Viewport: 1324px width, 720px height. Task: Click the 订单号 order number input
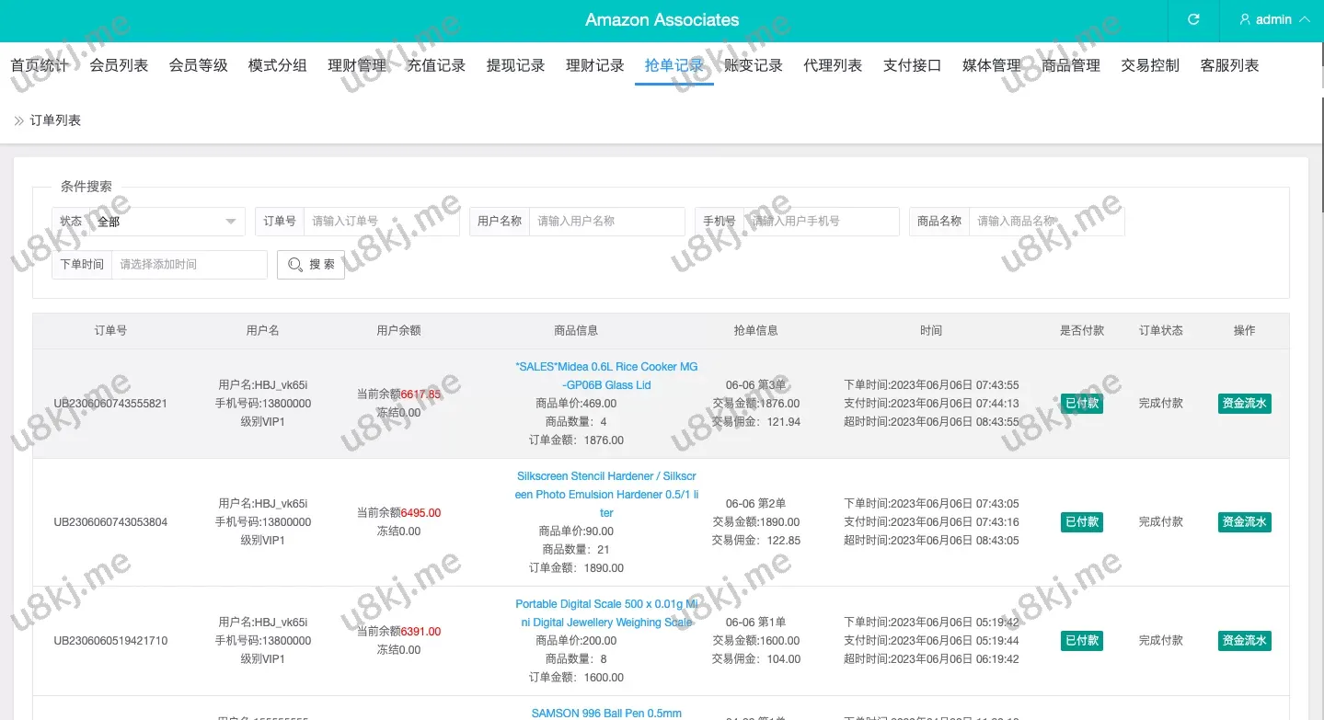pos(380,222)
